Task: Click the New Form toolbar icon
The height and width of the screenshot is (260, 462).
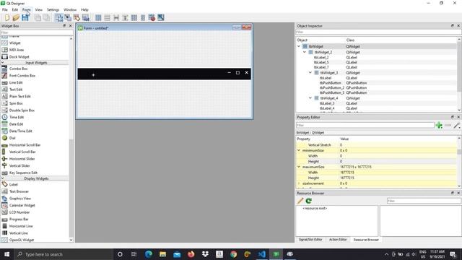Action: 7,17
